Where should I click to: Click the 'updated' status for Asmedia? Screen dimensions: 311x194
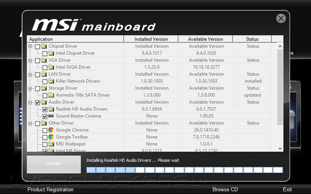(252, 95)
